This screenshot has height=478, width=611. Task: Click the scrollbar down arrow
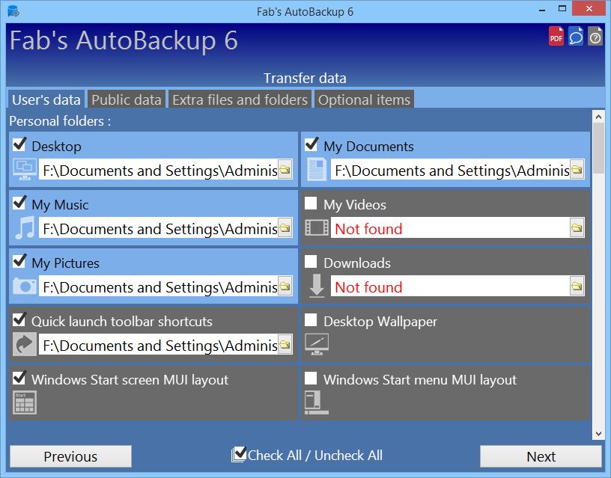tap(598, 434)
